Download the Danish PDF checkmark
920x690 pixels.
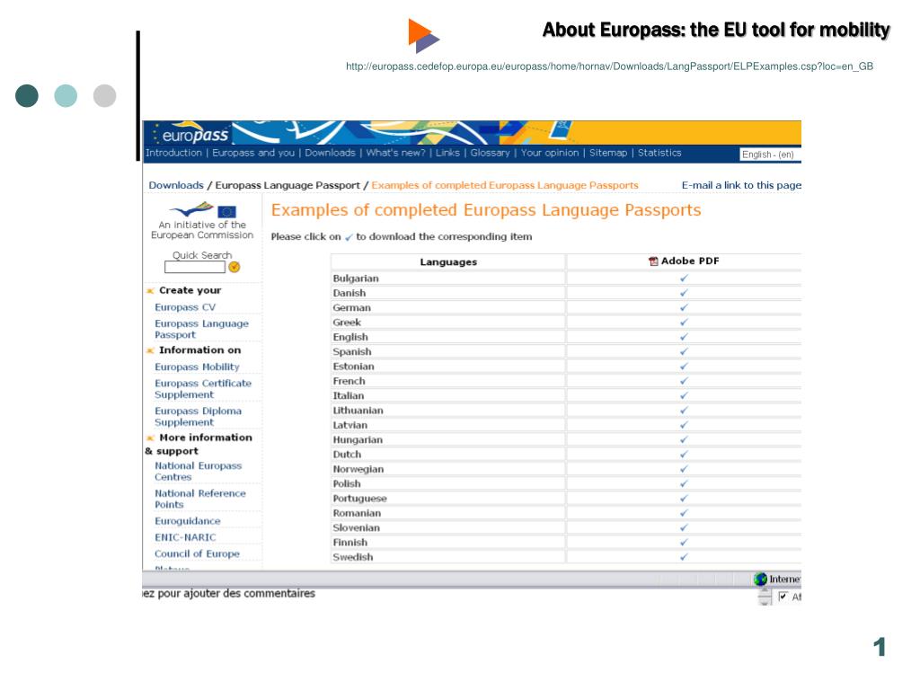click(684, 293)
